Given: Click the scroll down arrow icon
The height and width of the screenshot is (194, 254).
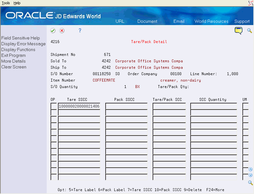Looking at the screenshot, I should point(250,175).
